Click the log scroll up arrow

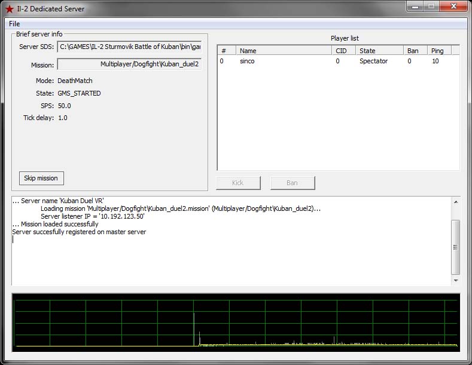[x=456, y=202]
